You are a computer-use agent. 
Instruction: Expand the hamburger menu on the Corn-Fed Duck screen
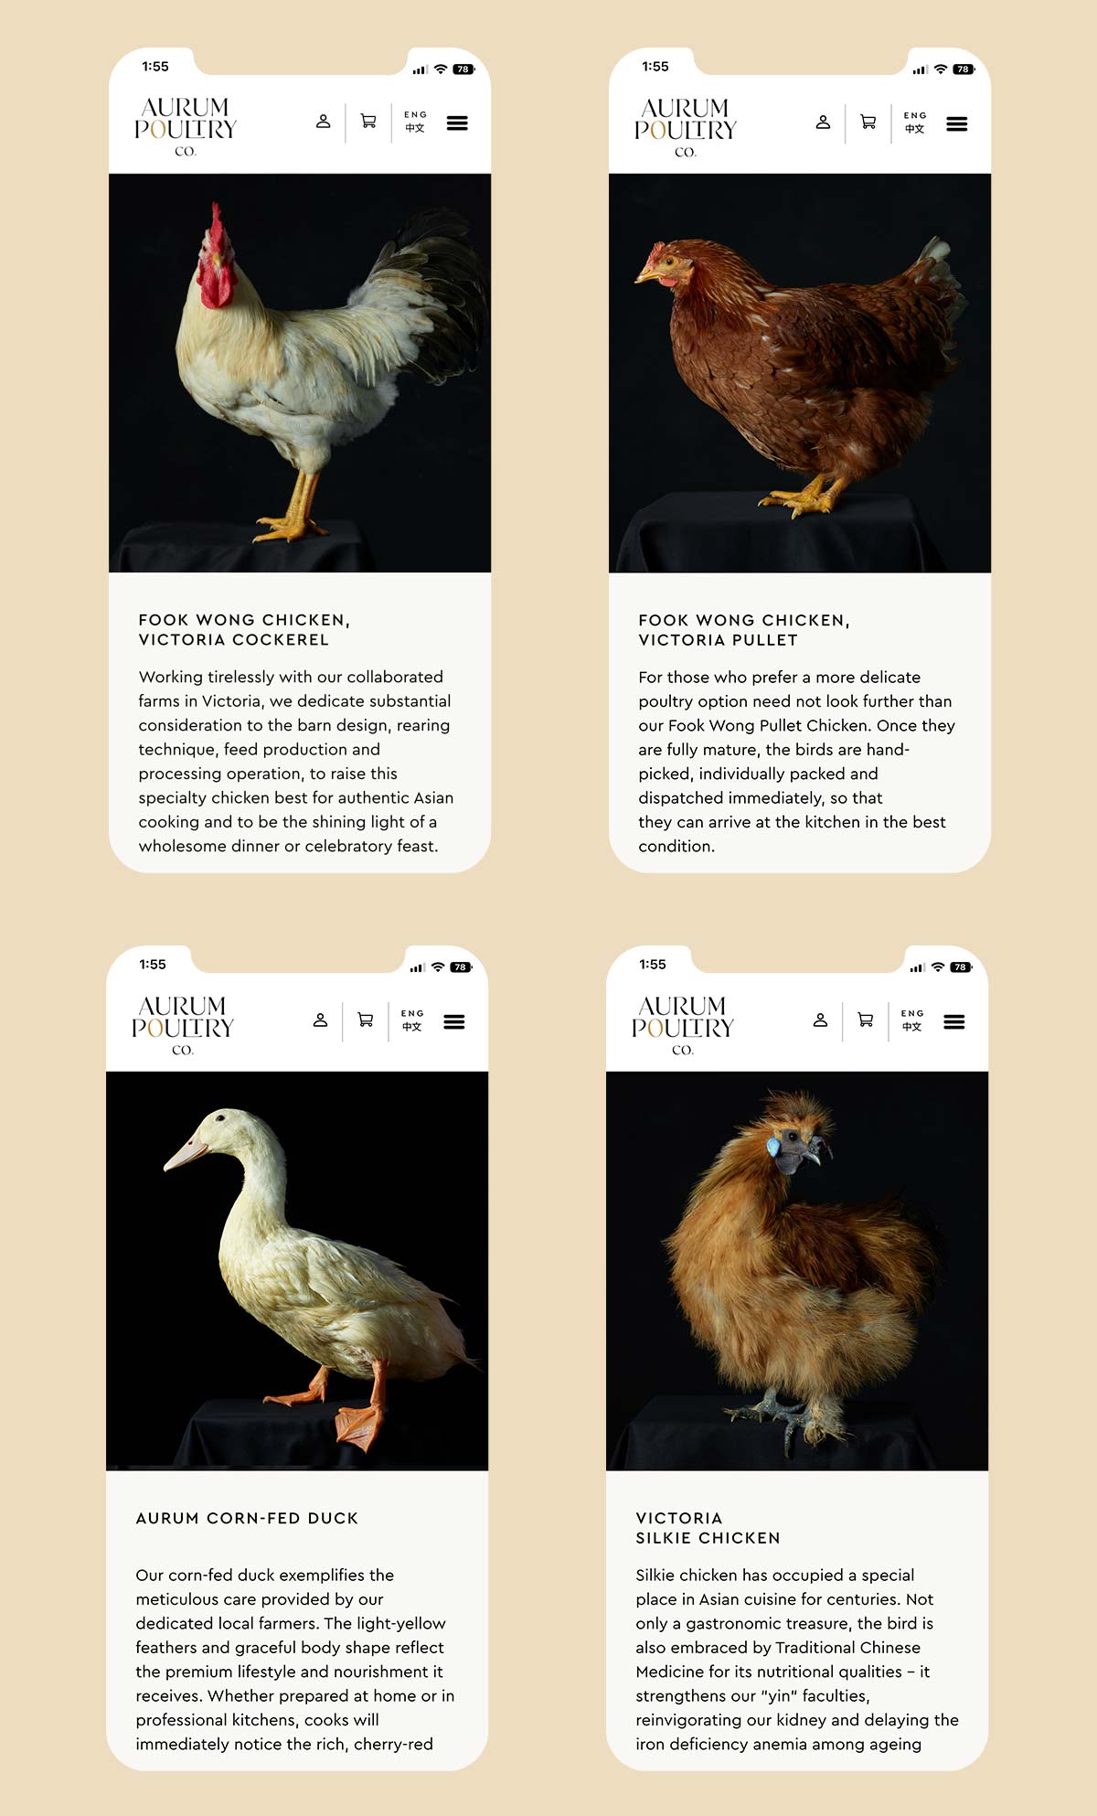pos(454,1022)
